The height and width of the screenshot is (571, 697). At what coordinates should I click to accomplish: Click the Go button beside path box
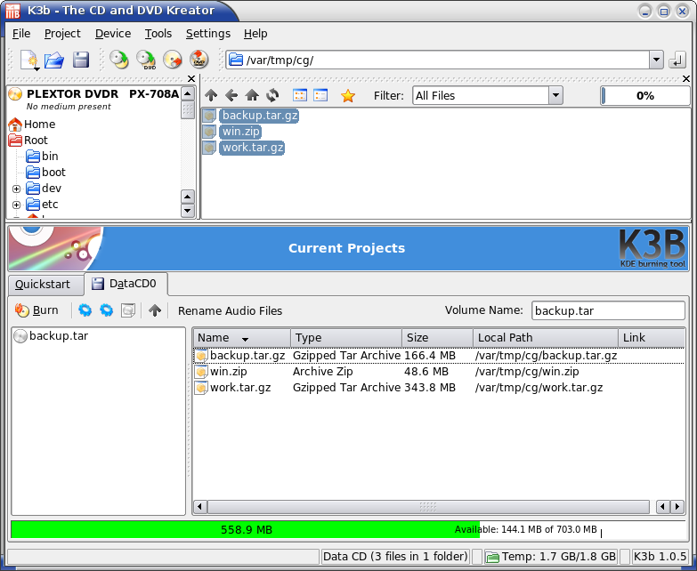pyautogui.click(x=677, y=60)
